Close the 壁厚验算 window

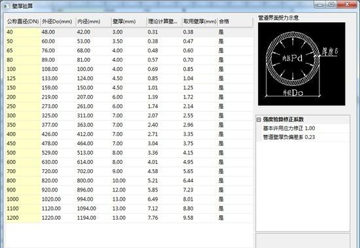pyautogui.click(x=347, y=5)
